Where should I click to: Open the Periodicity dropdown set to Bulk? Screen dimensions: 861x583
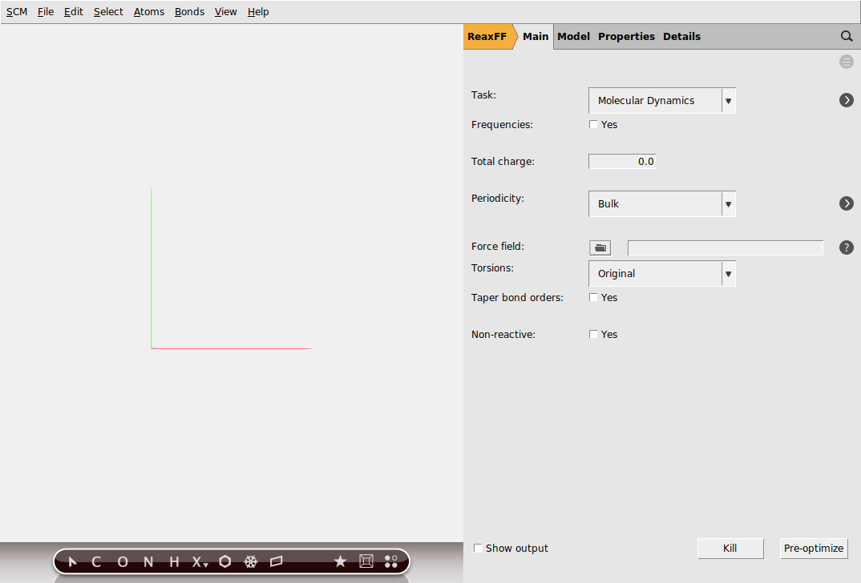click(662, 203)
